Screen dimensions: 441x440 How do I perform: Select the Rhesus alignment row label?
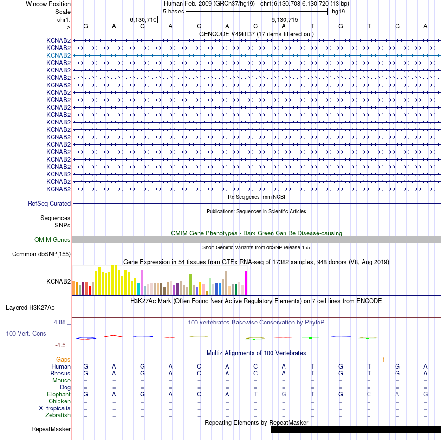point(60,373)
